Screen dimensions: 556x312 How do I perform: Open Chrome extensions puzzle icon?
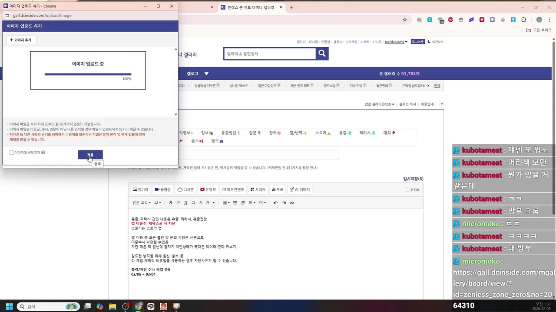[x=523, y=19]
